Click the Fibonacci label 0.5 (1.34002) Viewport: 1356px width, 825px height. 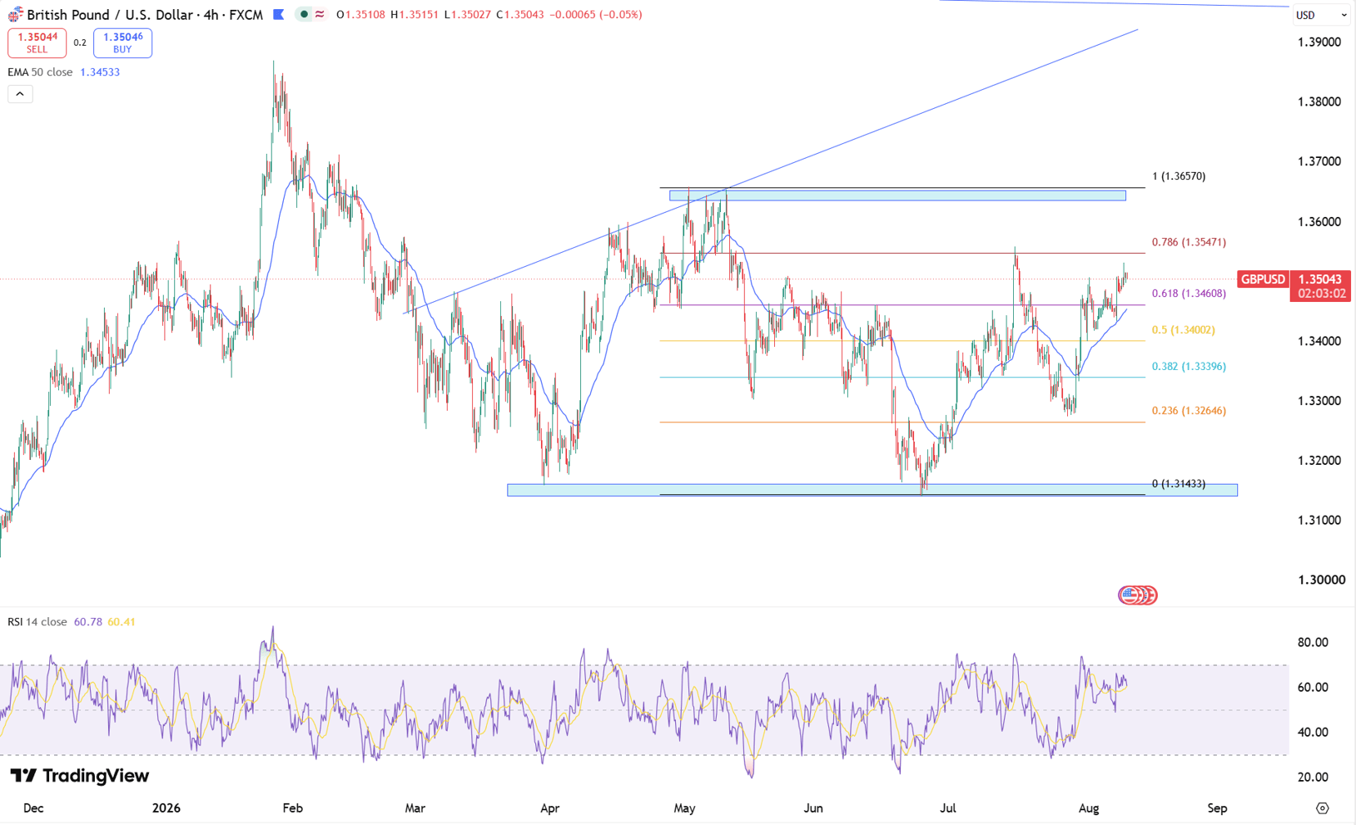pyautogui.click(x=1184, y=330)
